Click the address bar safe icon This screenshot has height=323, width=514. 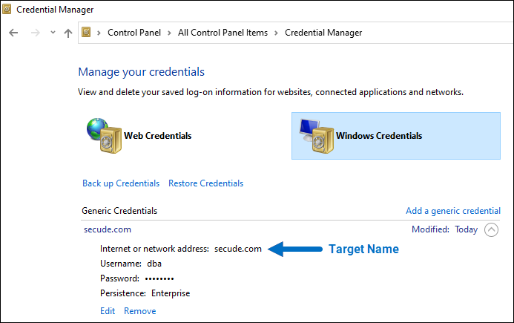pyautogui.click(x=87, y=33)
